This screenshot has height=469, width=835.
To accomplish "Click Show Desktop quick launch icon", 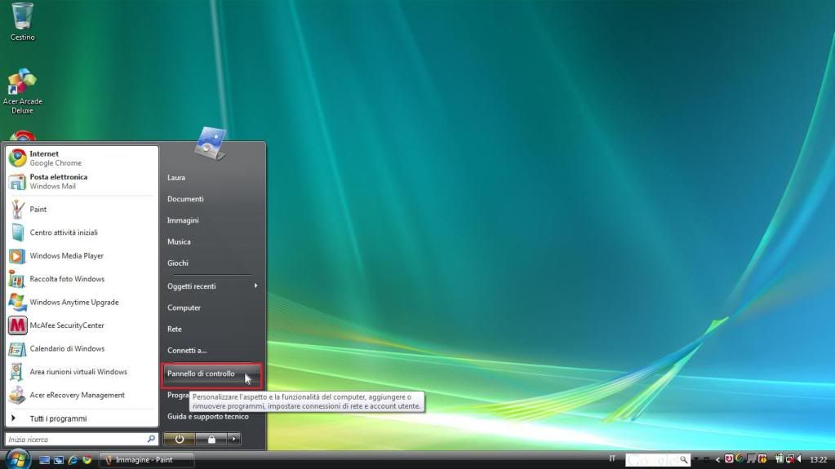I will (44, 460).
